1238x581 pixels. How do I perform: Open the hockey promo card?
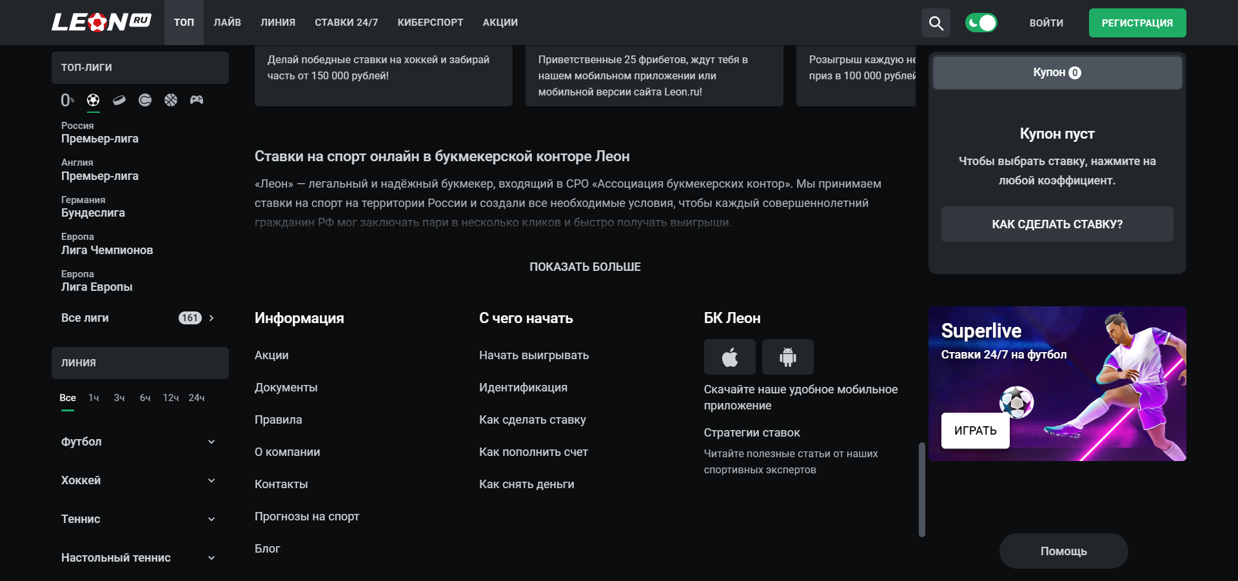coord(384,75)
